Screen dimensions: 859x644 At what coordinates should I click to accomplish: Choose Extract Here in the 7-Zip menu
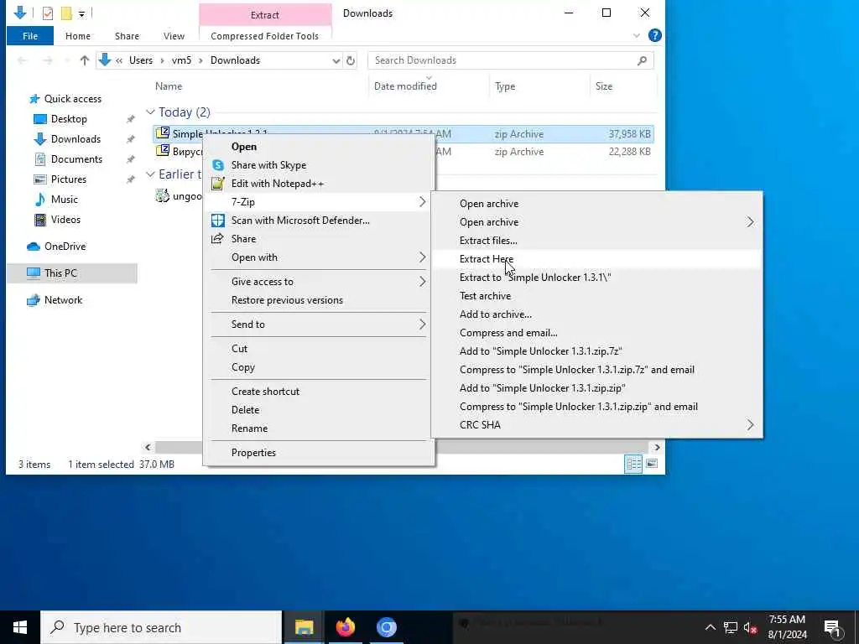click(596, 259)
